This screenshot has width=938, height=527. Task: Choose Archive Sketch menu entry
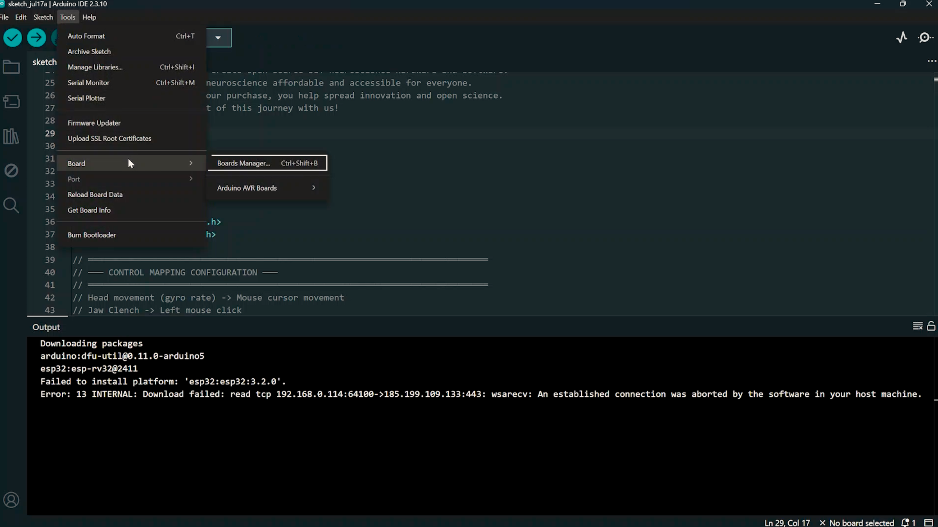(131, 52)
